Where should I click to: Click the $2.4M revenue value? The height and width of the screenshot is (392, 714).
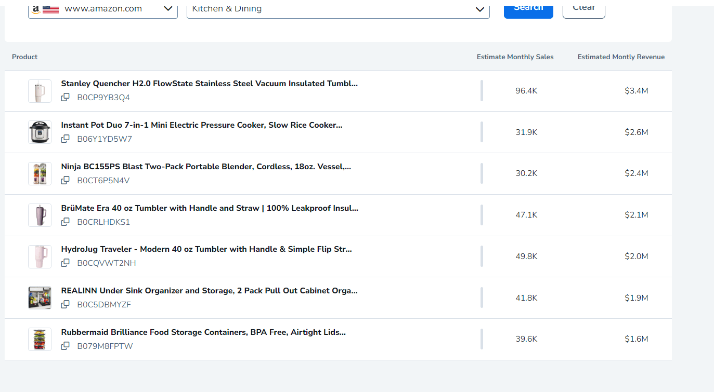coord(637,173)
